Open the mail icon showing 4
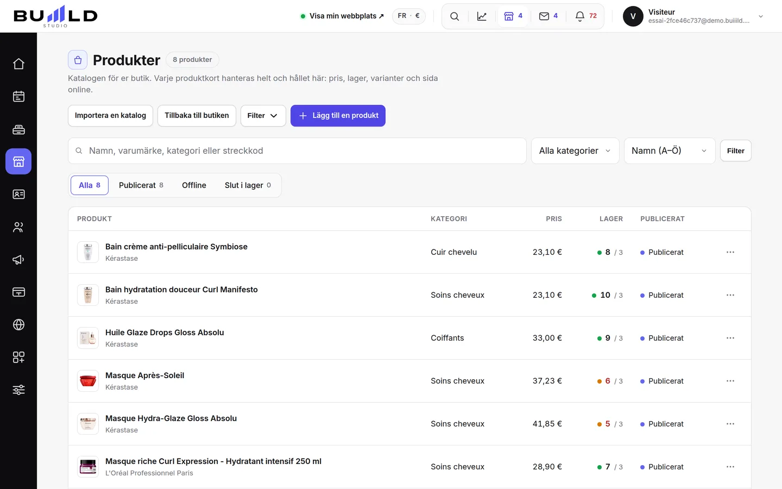 click(x=548, y=16)
